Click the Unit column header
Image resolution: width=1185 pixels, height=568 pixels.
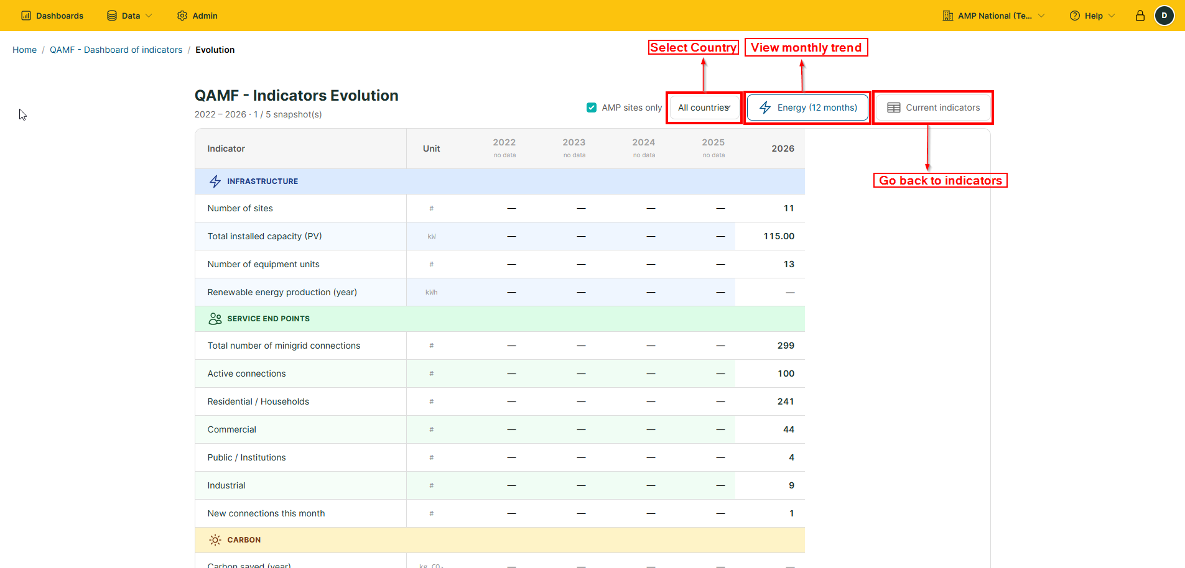[x=432, y=149]
